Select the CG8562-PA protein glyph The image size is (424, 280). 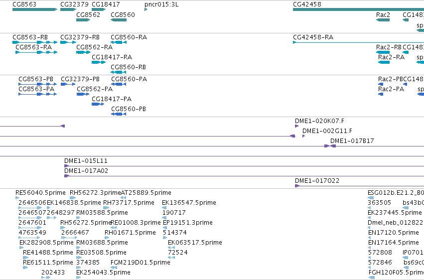83,94
